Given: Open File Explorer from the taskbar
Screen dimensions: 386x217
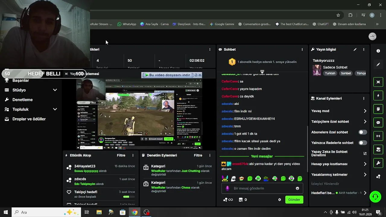Looking at the screenshot, I should pos(99,212).
